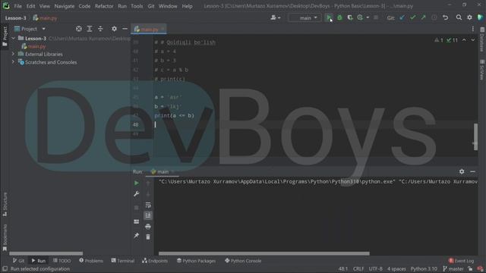Open Problems tool window button
The height and width of the screenshot is (273, 486).
click(x=91, y=261)
